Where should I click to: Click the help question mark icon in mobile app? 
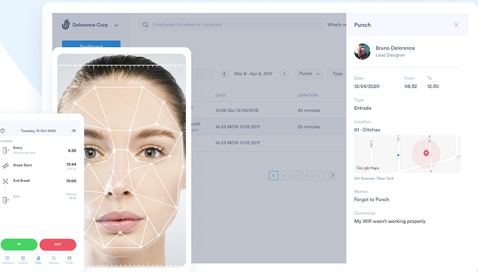2,131
